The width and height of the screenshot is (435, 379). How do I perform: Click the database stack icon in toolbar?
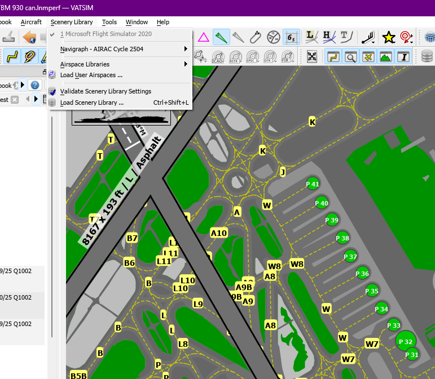click(x=427, y=56)
